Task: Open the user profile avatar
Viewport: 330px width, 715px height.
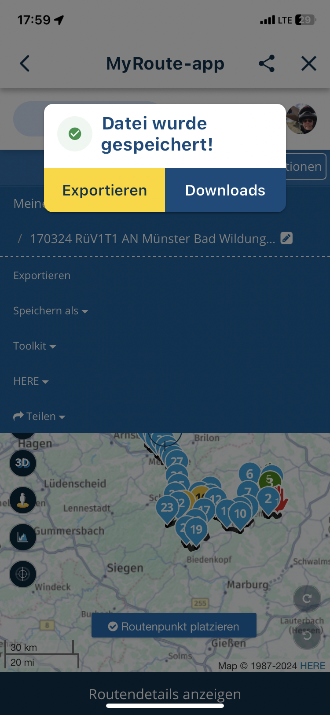Action: click(301, 119)
